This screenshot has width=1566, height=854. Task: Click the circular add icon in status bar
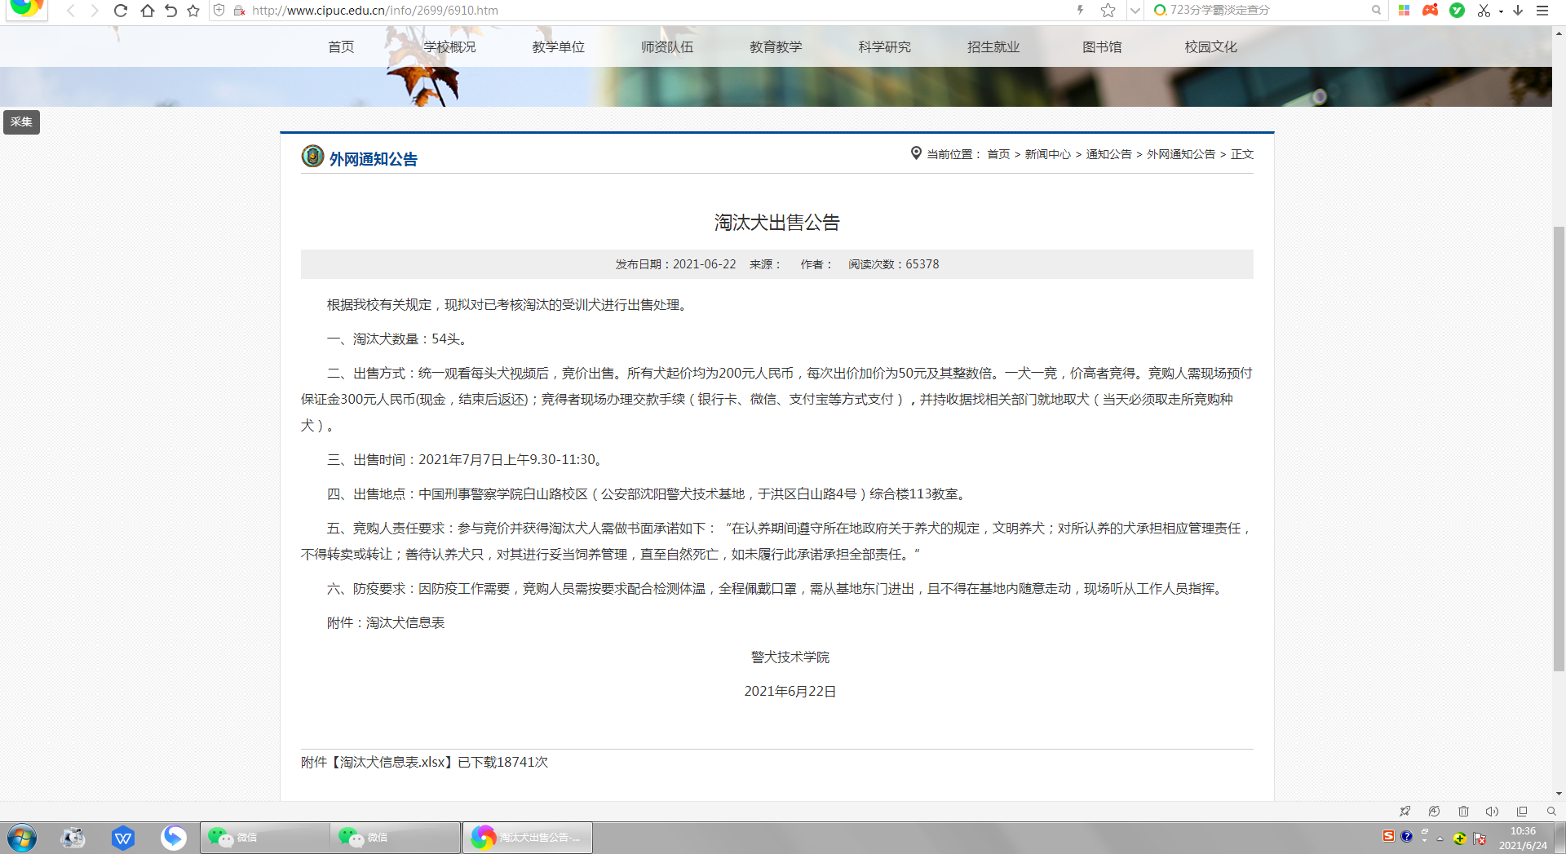pyautogui.click(x=1434, y=812)
